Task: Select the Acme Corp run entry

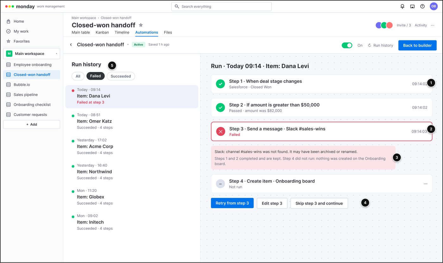Action: point(132,146)
